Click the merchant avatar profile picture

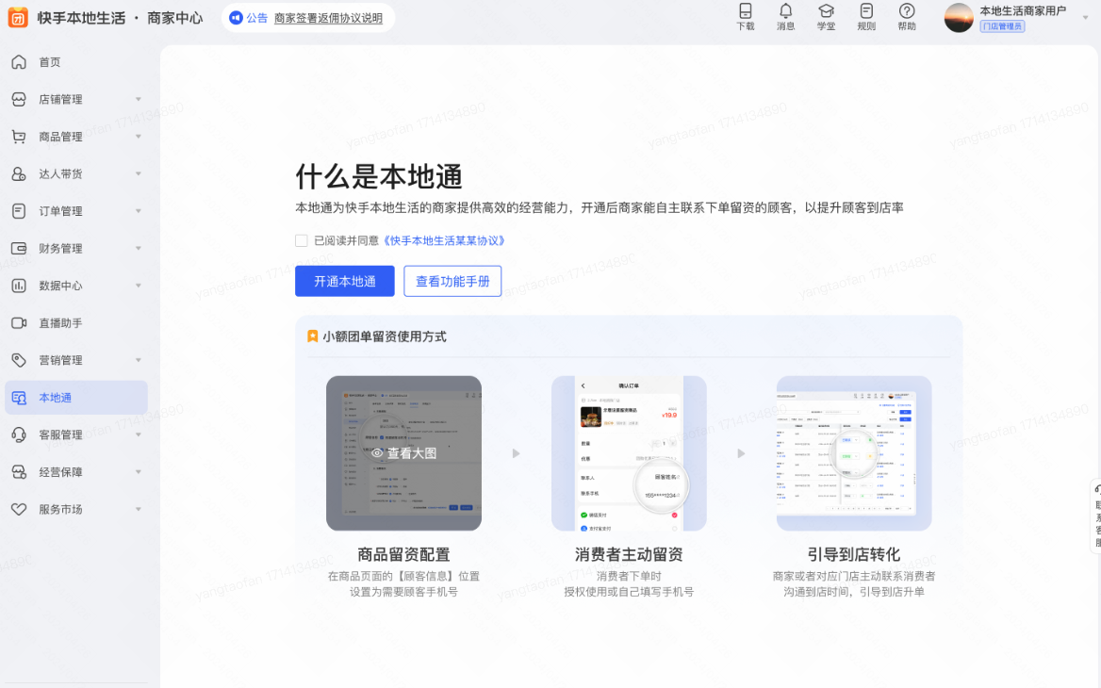[x=958, y=17]
